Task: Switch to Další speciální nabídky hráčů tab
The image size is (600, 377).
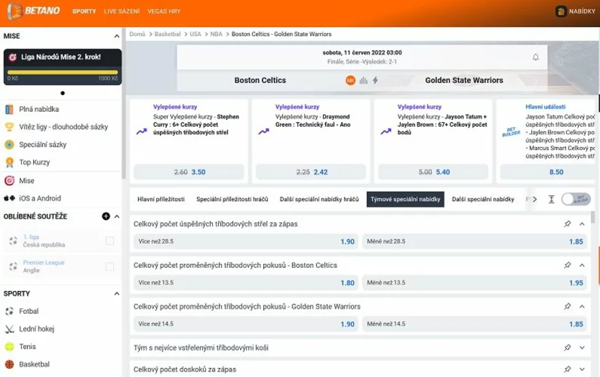Action: [x=319, y=199]
